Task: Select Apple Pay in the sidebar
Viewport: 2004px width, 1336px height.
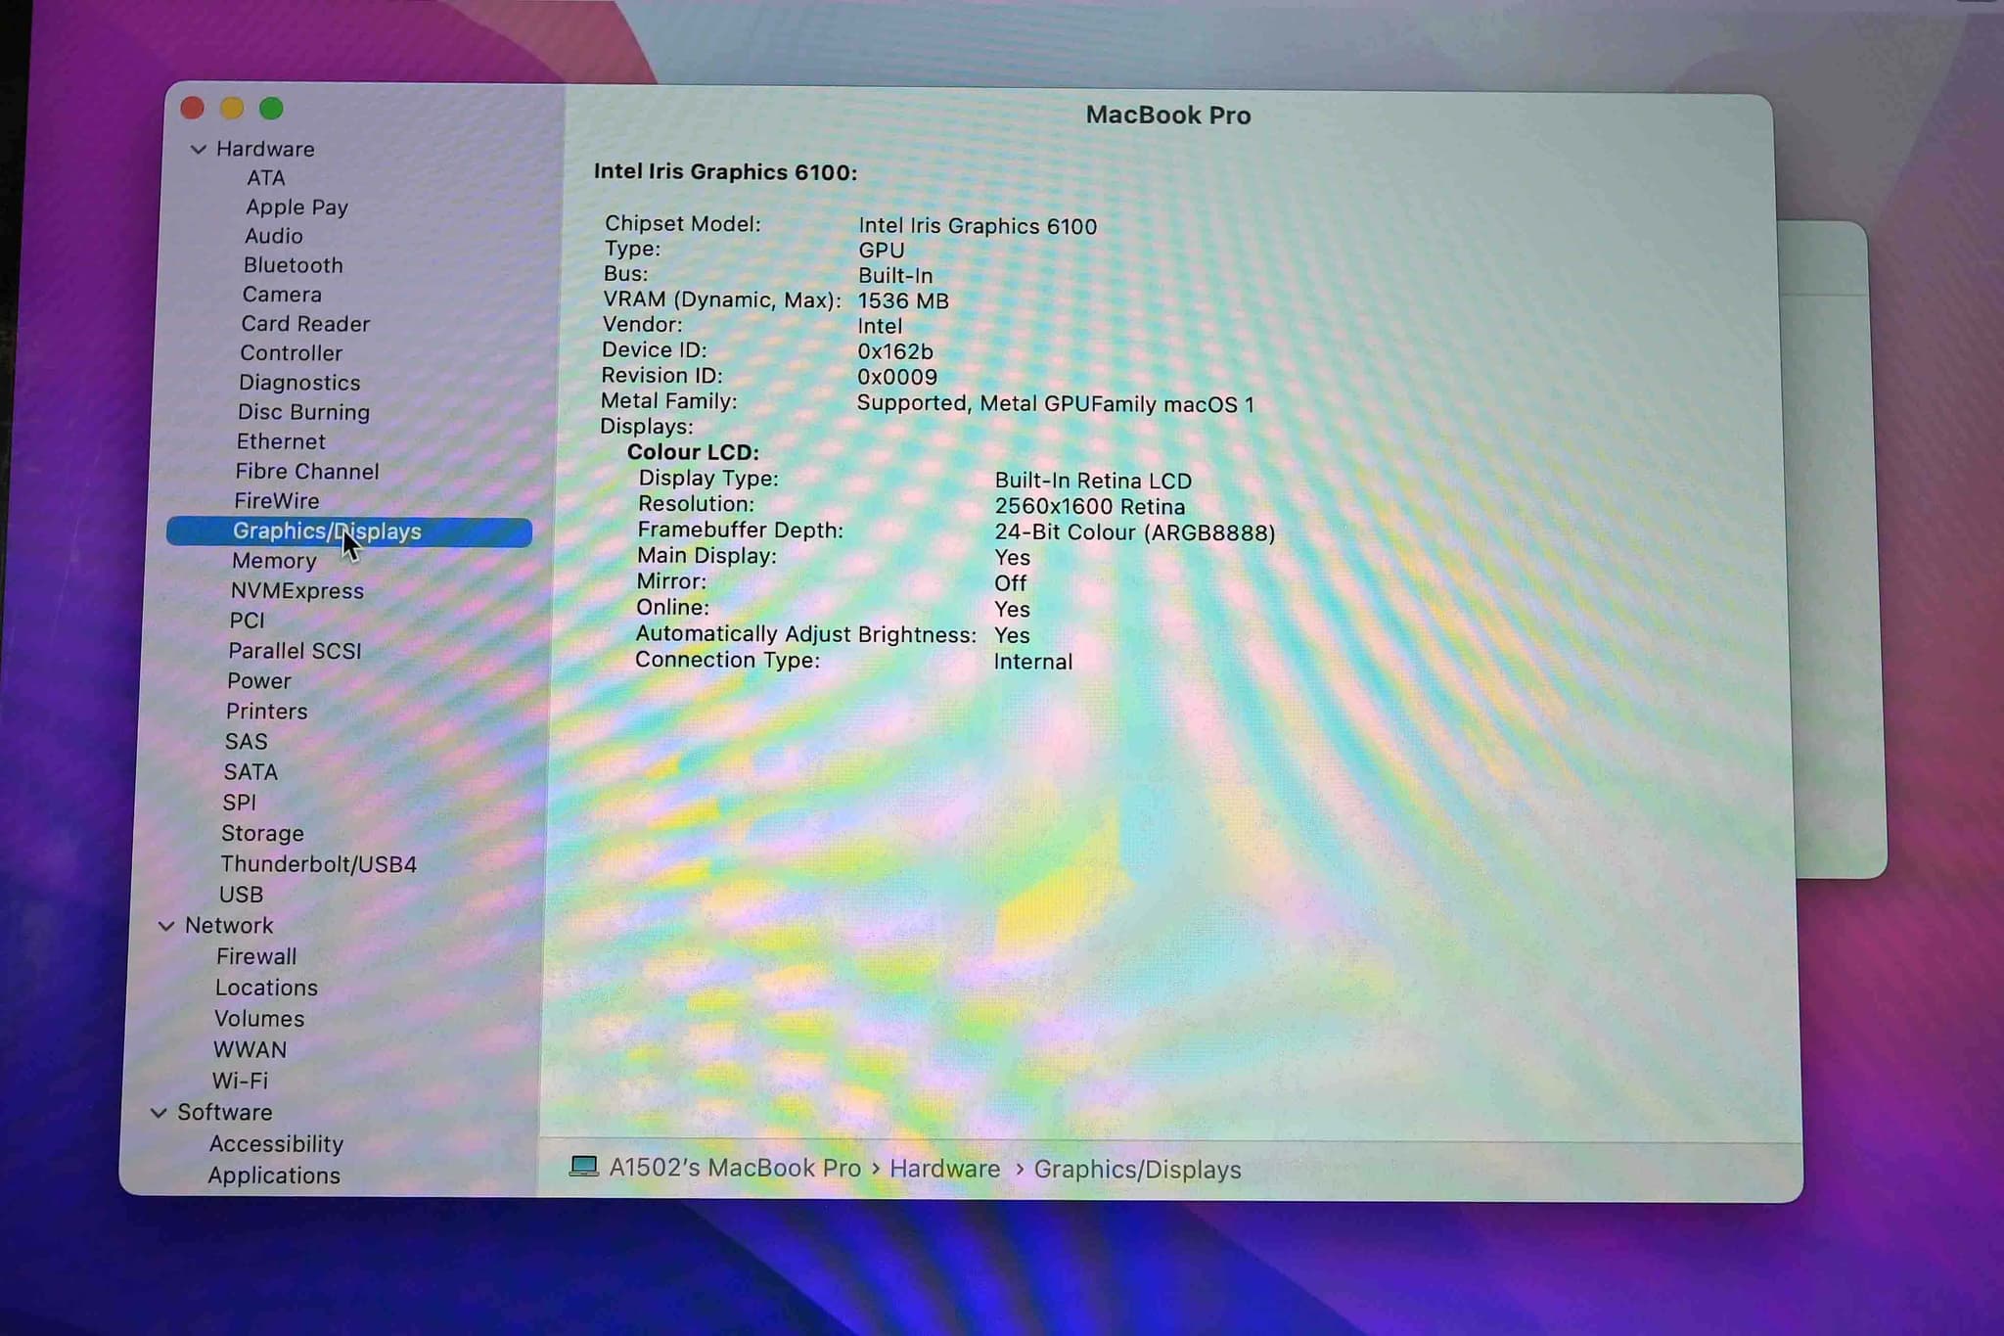Action: coord(296,207)
